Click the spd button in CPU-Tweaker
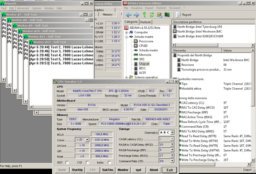The height and width of the screenshot is (174, 256). (138, 170)
